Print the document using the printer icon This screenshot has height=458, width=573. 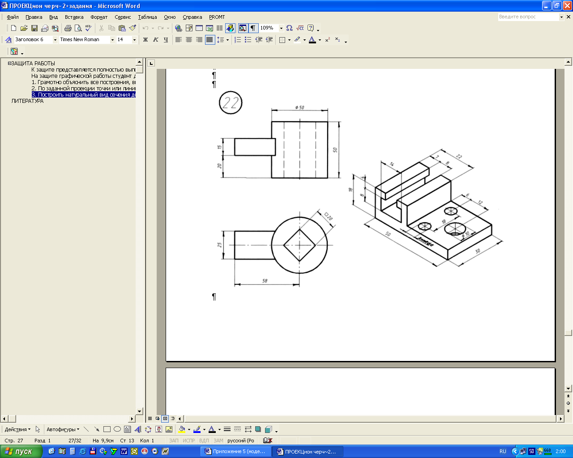click(68, 28)
